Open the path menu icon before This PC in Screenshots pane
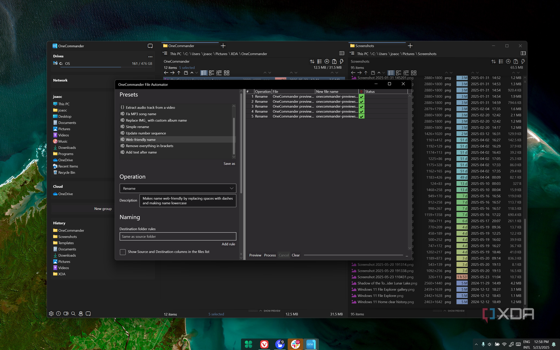 tap(352, 53)
